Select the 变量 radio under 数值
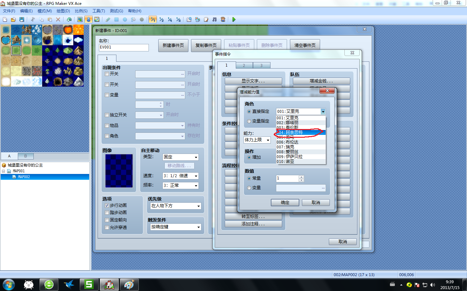Screen dimensions: 467x291 [x=249, y=188]
